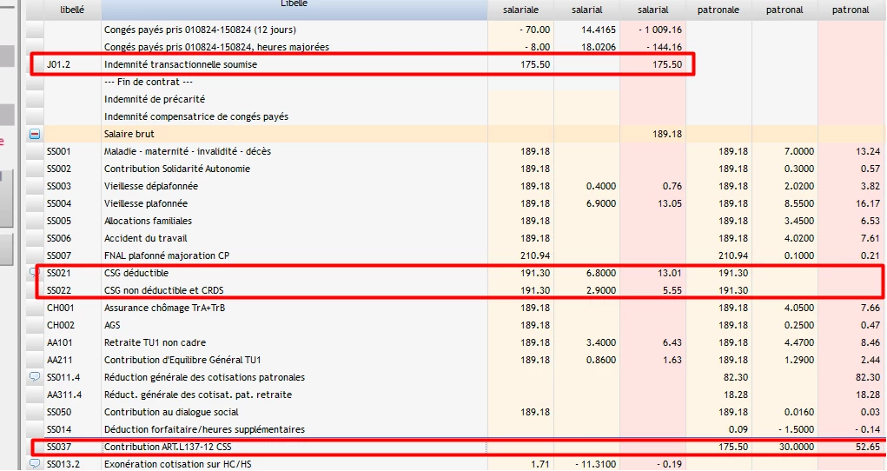The height and width of the screenshot is (471, 887).
Task: Select Vieillesse plafonnée label
Action: coord(146,203)
